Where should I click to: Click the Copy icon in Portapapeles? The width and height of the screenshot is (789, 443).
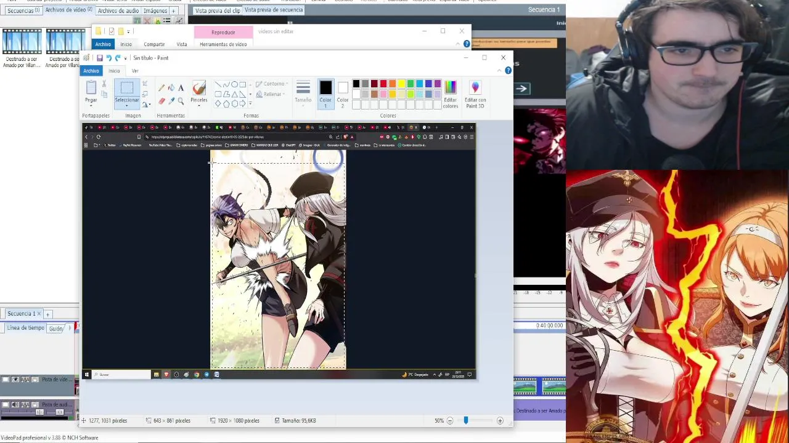click(104, 95)
